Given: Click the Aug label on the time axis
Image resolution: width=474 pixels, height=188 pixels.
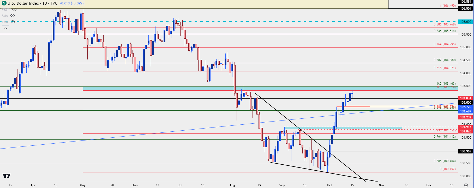Looking at the screenshot, I should pos(232,185).
